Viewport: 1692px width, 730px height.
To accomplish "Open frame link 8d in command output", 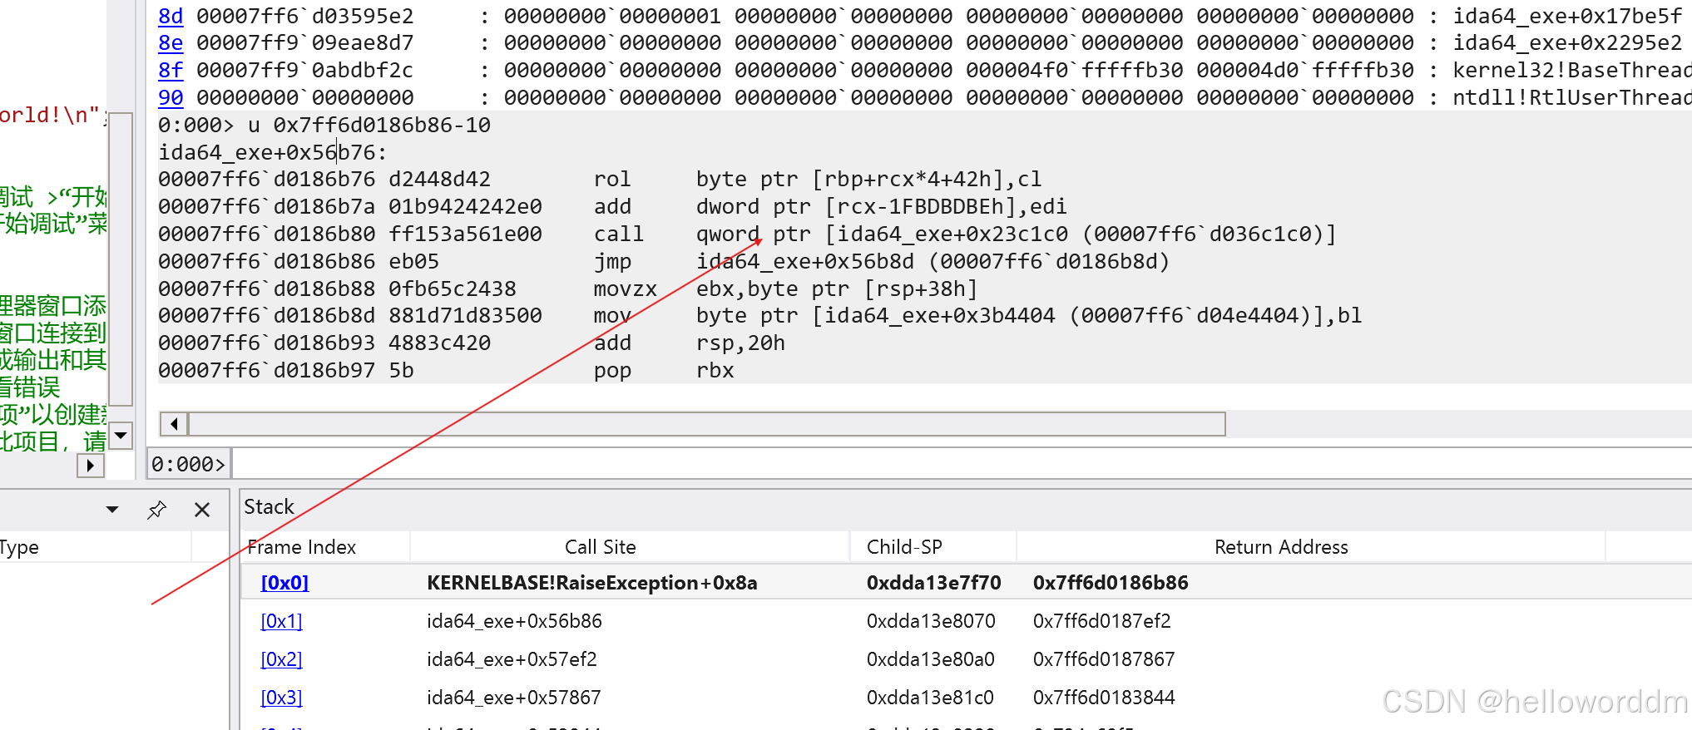I will 171,16.
